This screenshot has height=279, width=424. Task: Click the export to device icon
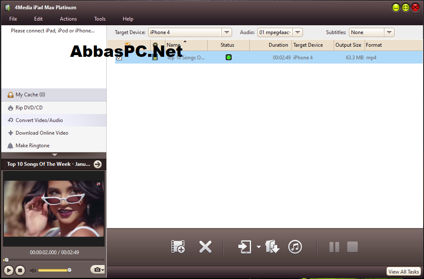(245, 247)
